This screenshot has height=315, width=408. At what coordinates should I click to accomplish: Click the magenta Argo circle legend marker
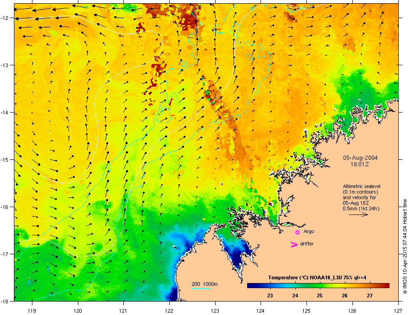click(297, 233)
